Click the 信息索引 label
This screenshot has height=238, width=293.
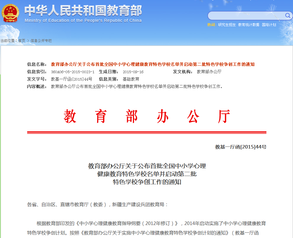(x=37, y=72)
